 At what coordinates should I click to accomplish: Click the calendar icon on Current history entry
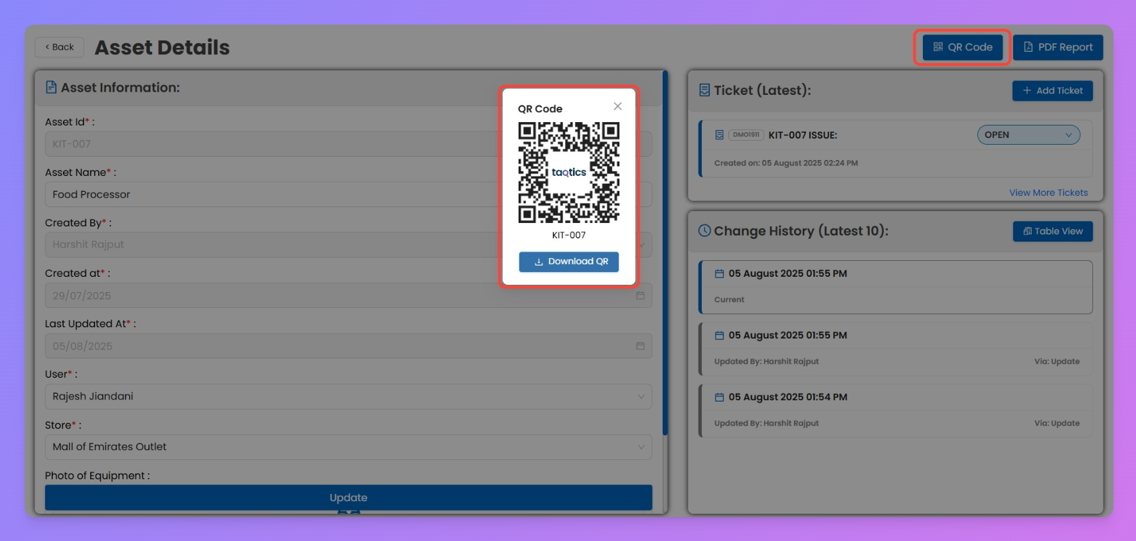tap(719, 273)
